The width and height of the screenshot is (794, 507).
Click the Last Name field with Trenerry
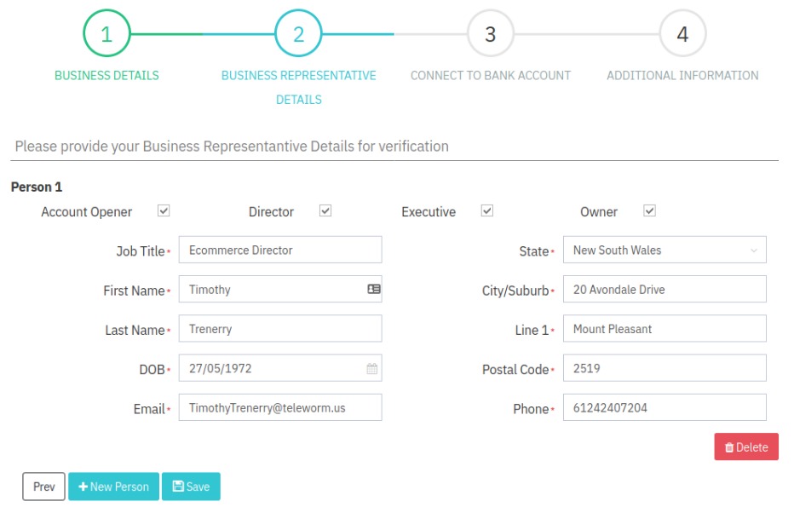(x=280, y=329)
